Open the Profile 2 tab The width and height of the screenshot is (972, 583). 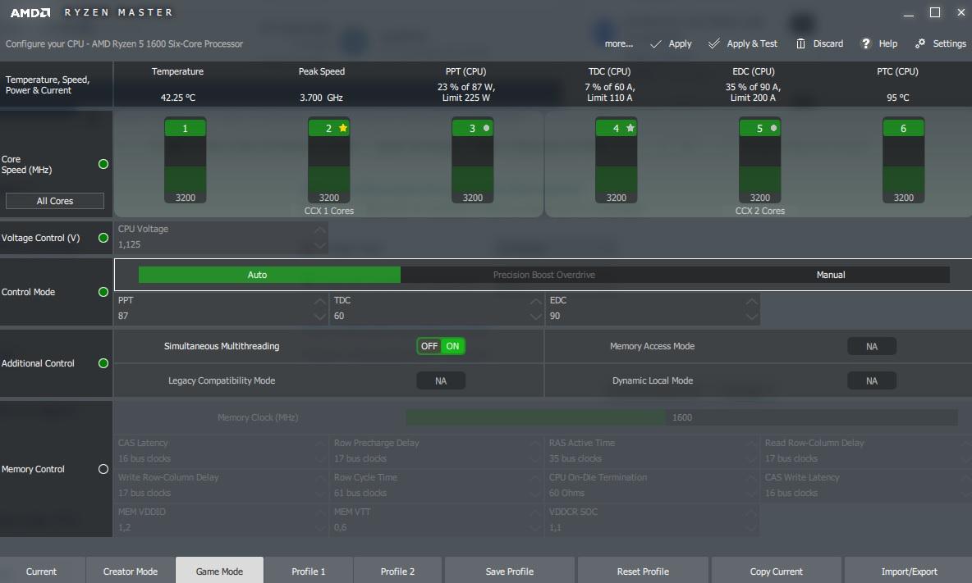[397, 572]
